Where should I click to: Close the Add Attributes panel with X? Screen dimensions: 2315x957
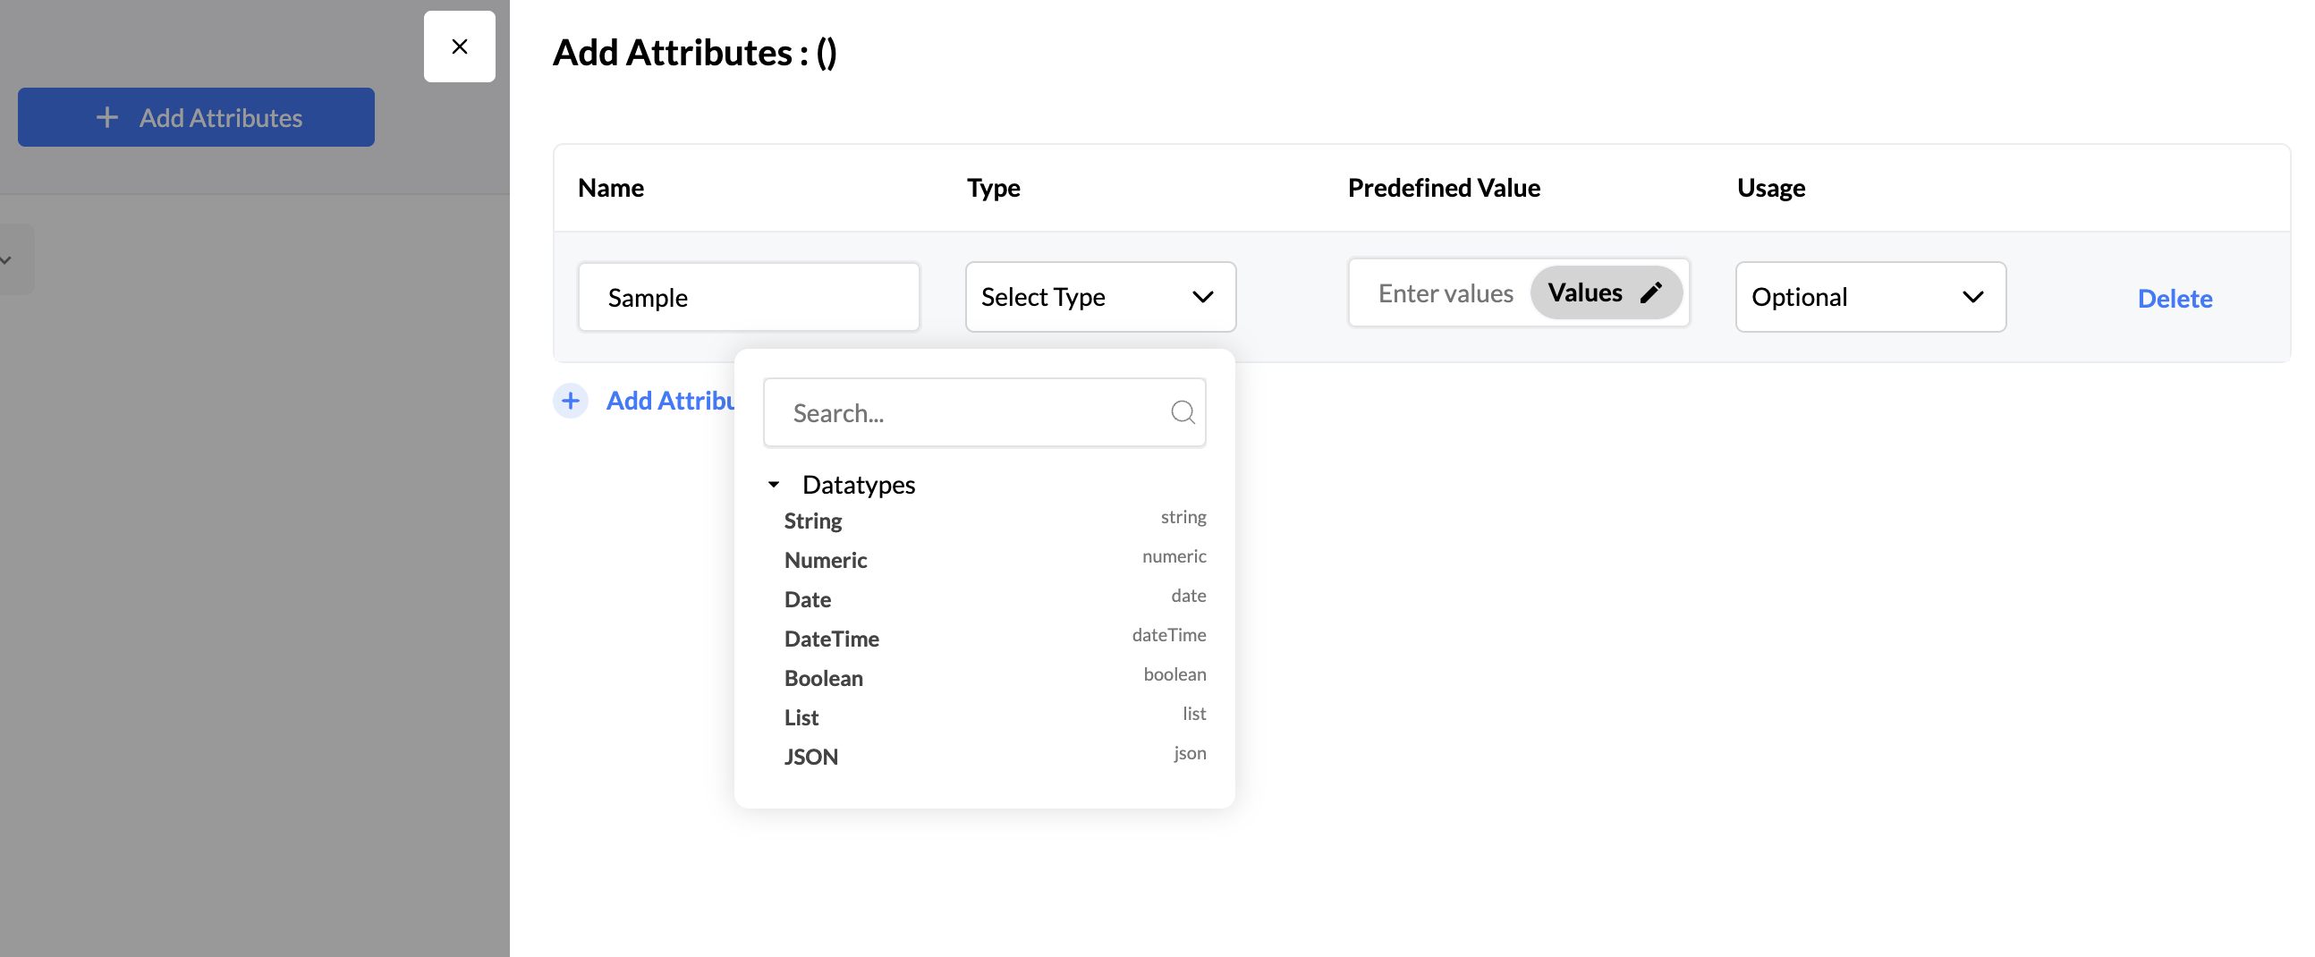click(459, 47)
